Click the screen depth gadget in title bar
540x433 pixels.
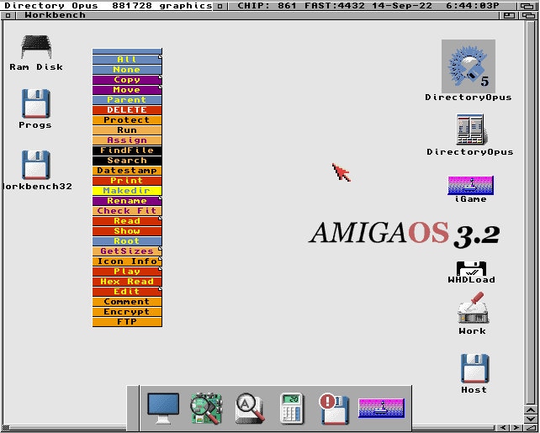527,6
